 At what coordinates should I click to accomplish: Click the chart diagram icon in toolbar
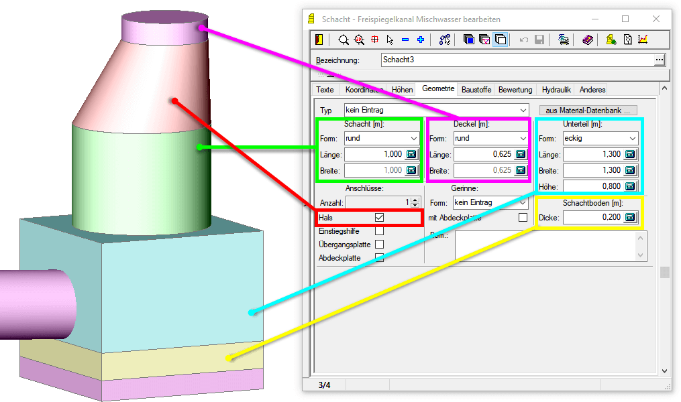coord(643,40)
